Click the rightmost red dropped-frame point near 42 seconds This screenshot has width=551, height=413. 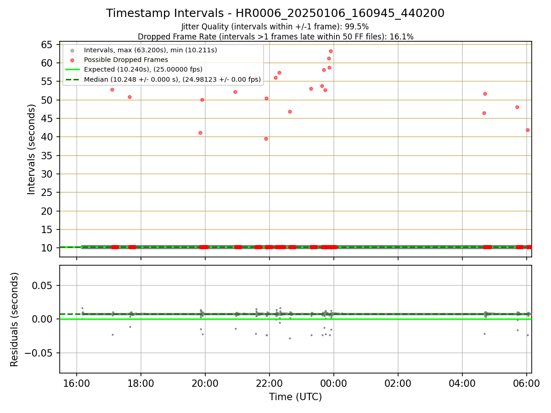point(528,130)
